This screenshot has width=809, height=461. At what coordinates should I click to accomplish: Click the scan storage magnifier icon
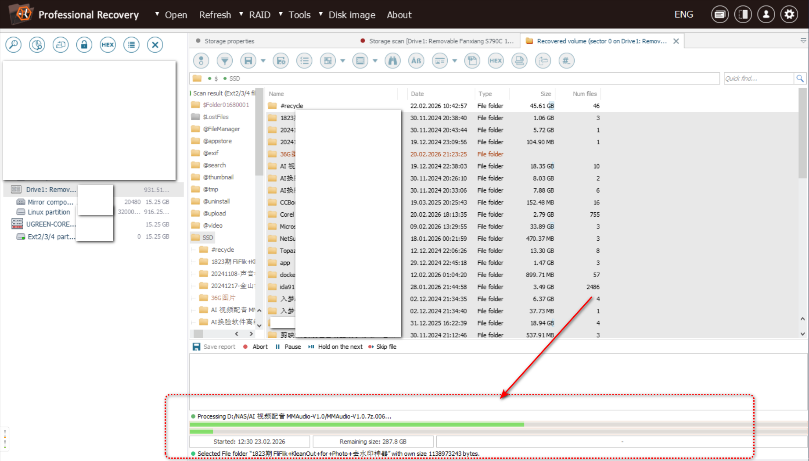point(14,45)
